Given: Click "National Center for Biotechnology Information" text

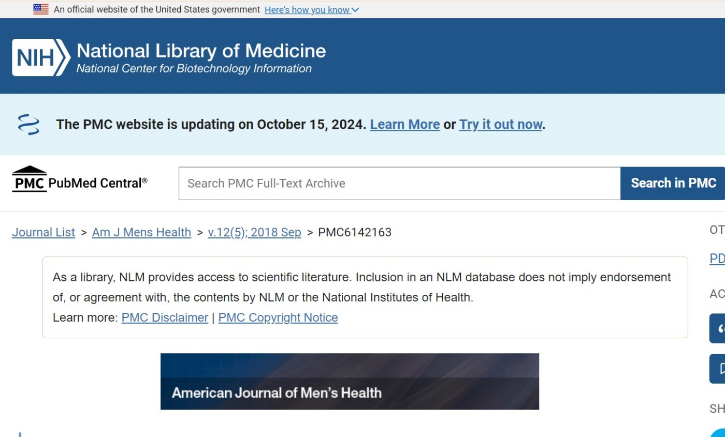Looking at the screenshot, I should tap(194, 69).
